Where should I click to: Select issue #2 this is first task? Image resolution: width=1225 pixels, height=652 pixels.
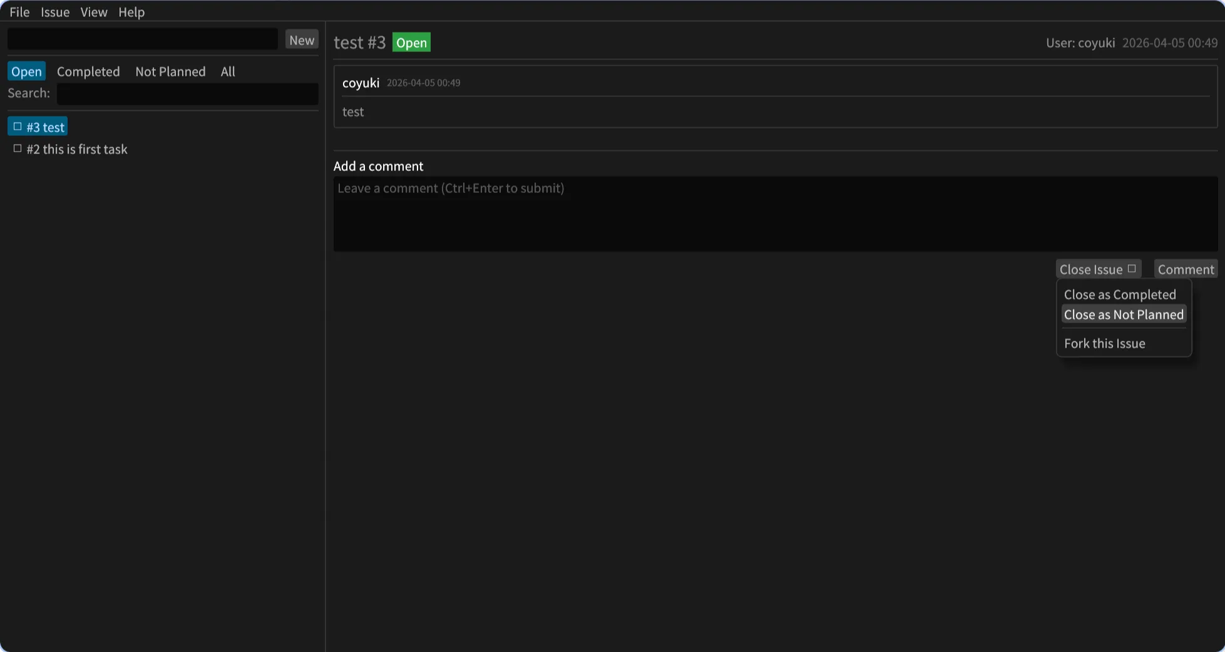point(77,148)
